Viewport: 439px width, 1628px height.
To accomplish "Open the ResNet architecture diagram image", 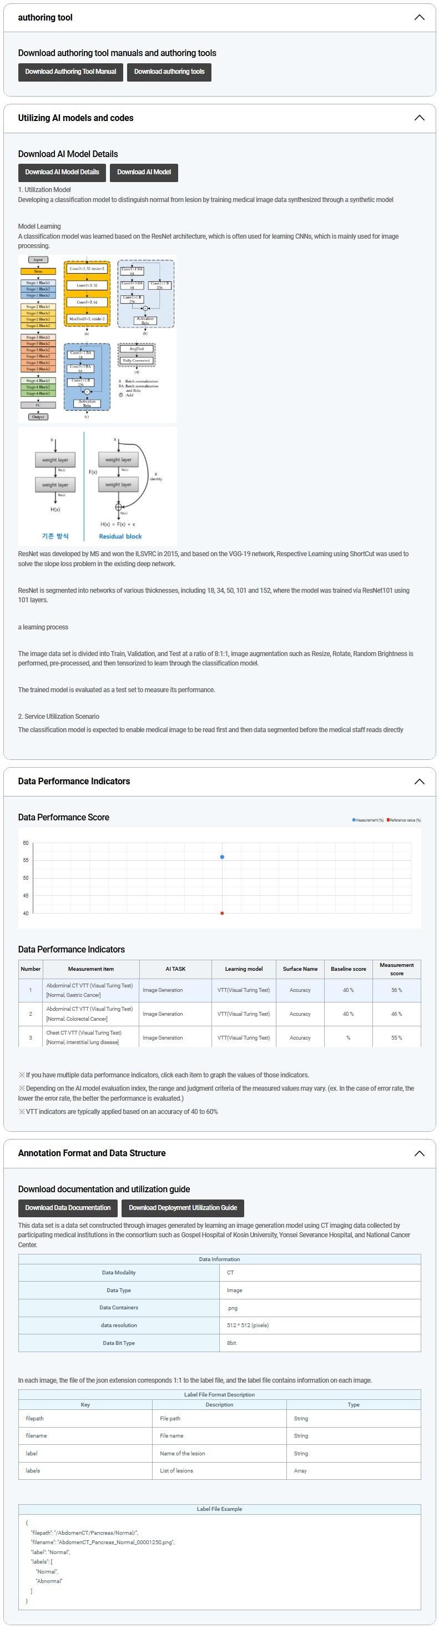I will 97,338.
